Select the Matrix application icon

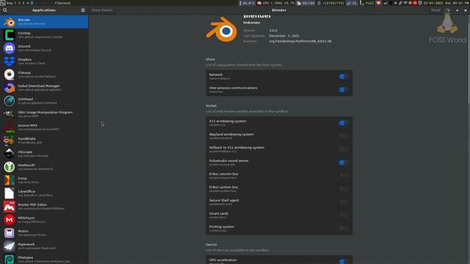10,233
